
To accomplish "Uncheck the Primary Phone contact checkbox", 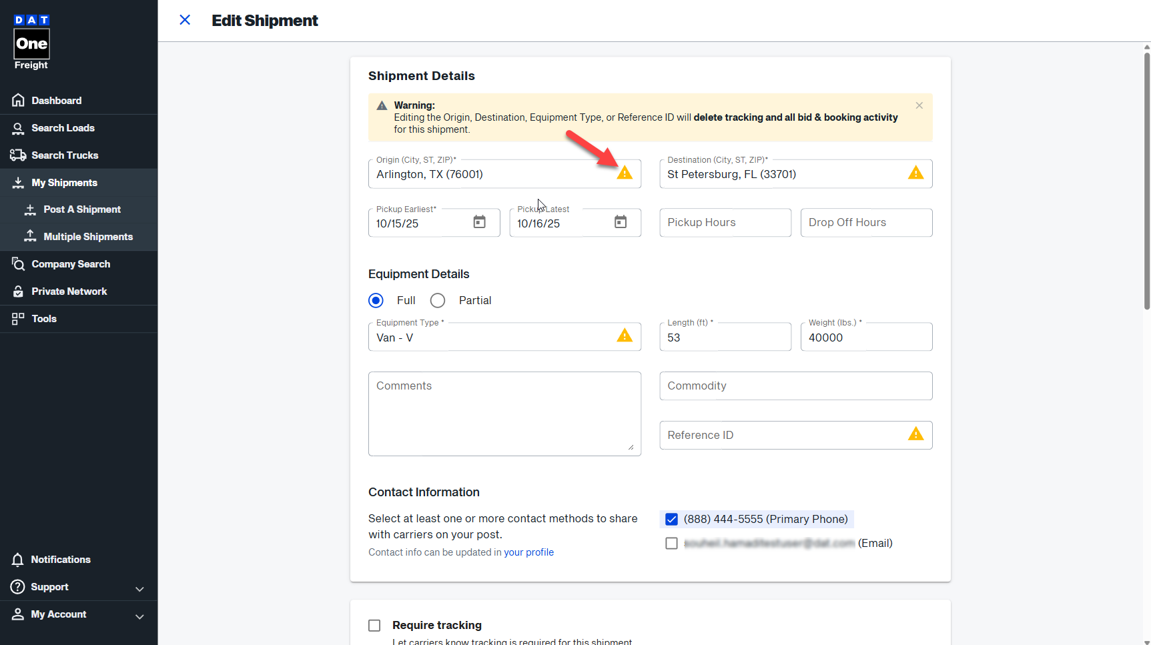I will 671,520.
